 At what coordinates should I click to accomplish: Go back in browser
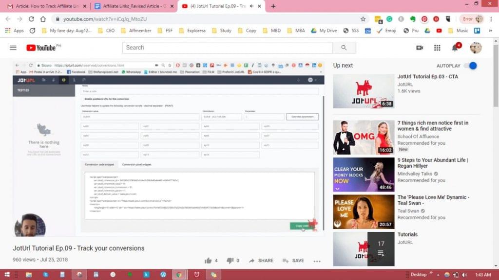tap(8, 19)
